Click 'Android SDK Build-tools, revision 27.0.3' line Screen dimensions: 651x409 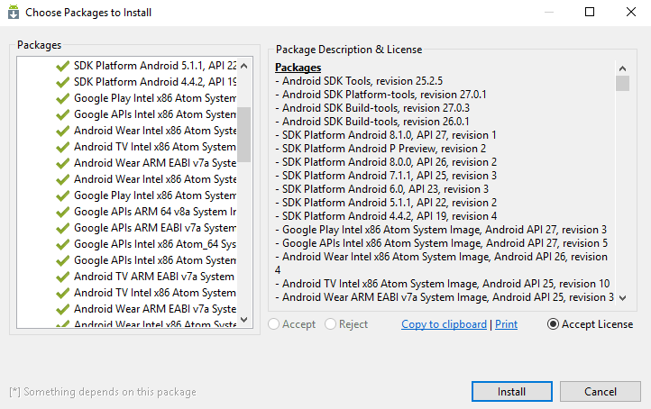[372, 108]
